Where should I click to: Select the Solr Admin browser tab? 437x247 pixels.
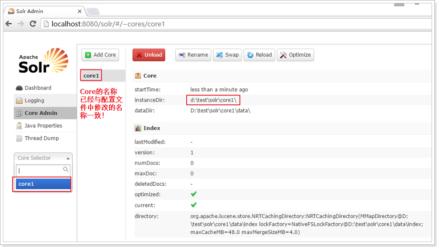(x=44, y=11)
